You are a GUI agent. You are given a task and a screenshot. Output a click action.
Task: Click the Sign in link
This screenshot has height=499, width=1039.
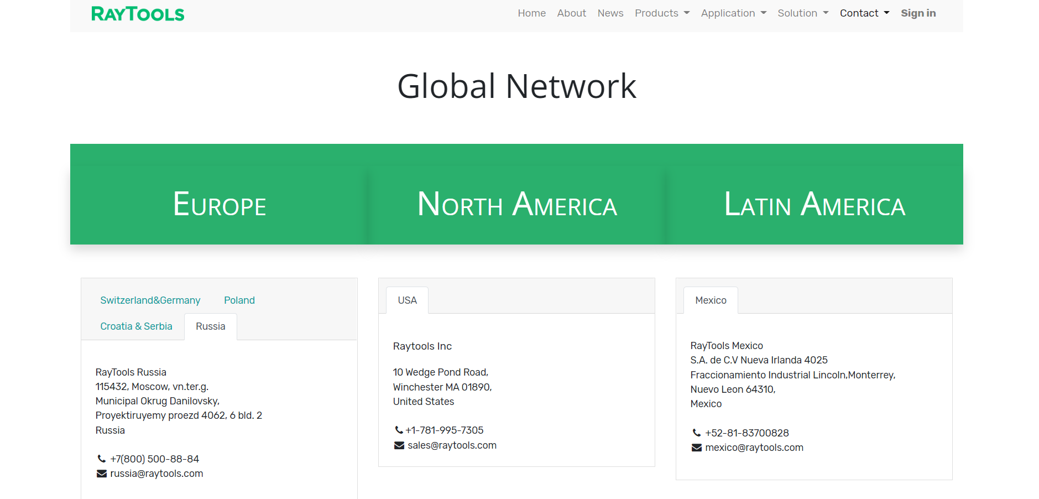pyautogui.click(x=918, y=13)
